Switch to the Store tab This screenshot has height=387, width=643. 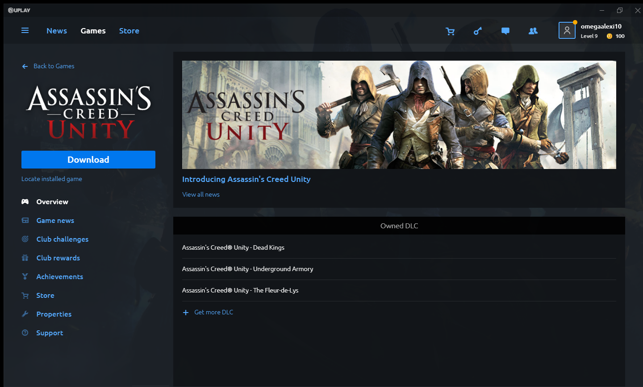click(129, 31)
